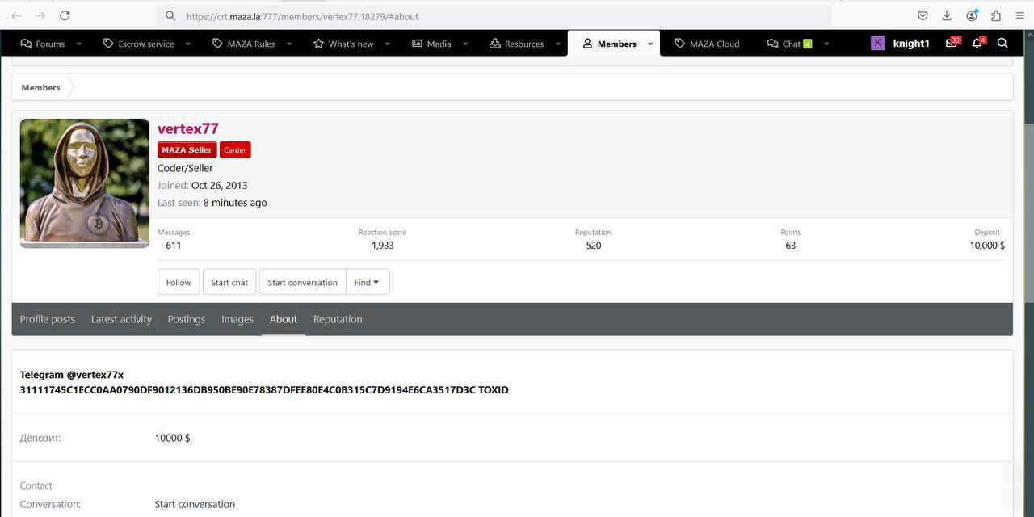Click the Start conversation button
The height and width of the screenshot is (517, 1034).
click(303, 282)
